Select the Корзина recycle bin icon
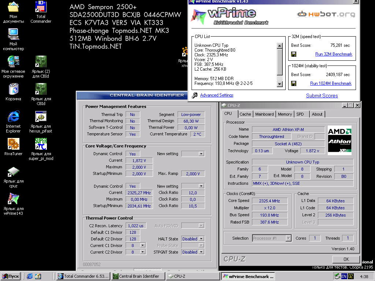The width and height of the screenshot is (375, 281). [x=14, y=92]
